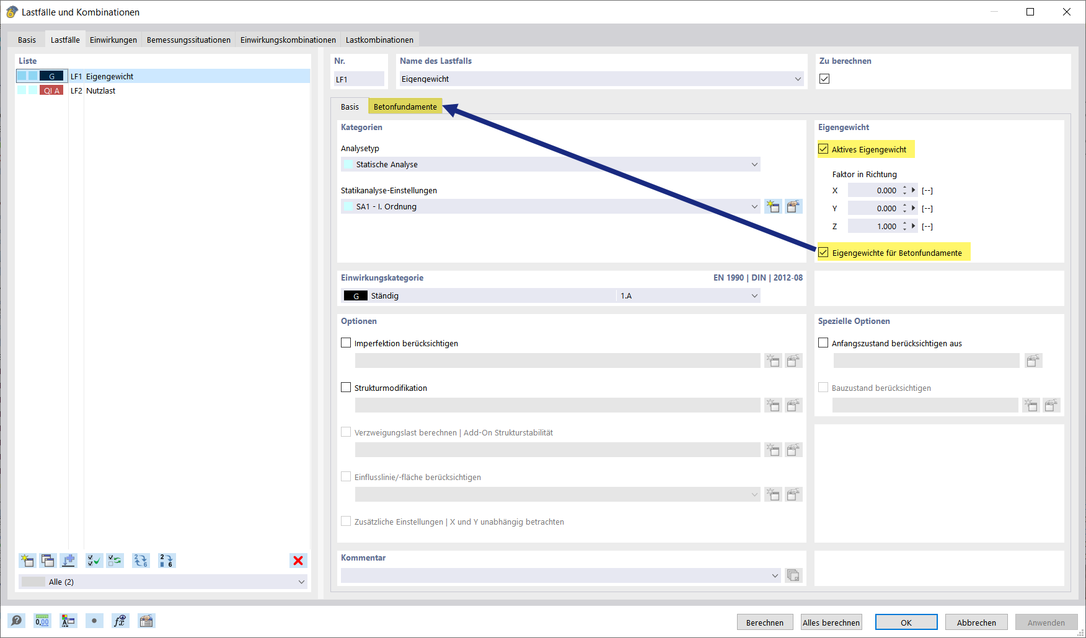The image size is (1086, 638).
Task: Click the new icon in the Strukturmodifikation row
Action: tap(773, 405)
